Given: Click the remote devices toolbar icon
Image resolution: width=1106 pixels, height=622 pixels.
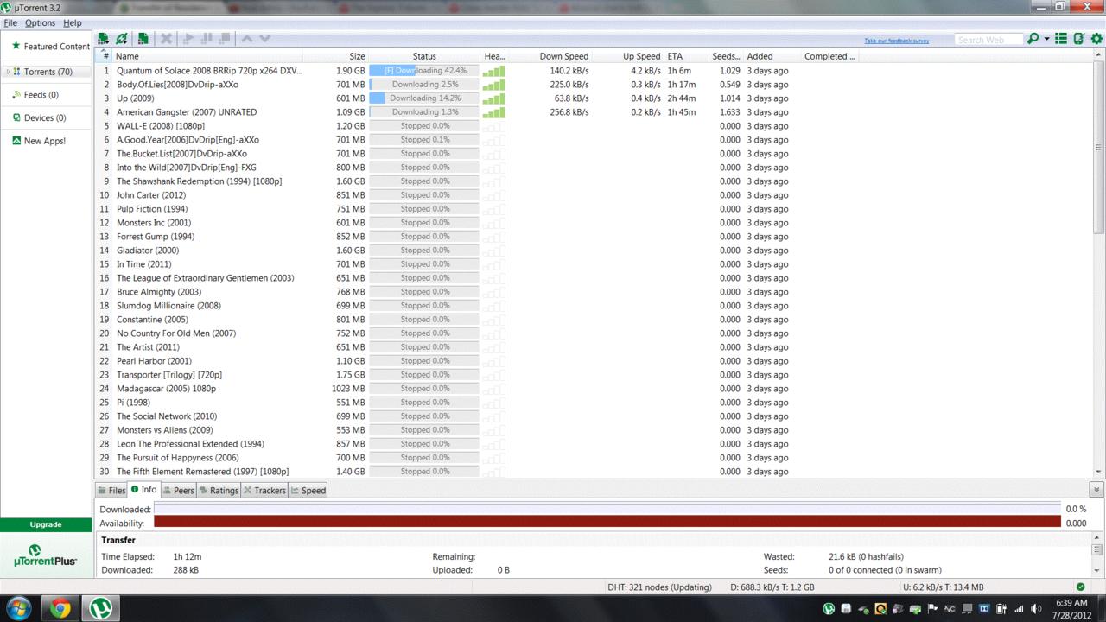Looking at the screenshot, I should click(1078, 39).
